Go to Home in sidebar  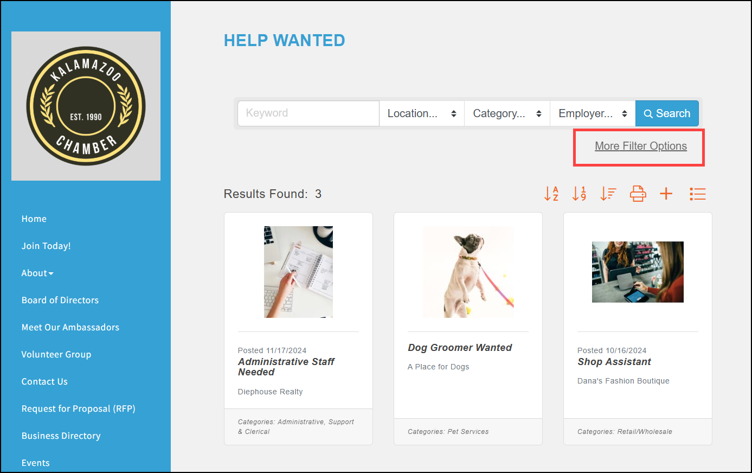[x=34, y=219]
